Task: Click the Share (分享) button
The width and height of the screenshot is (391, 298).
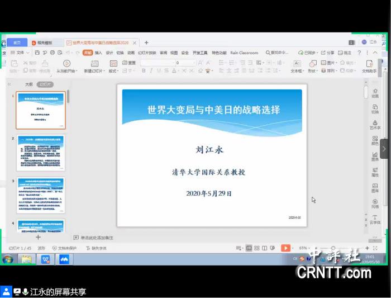Action: pos(327,53)
